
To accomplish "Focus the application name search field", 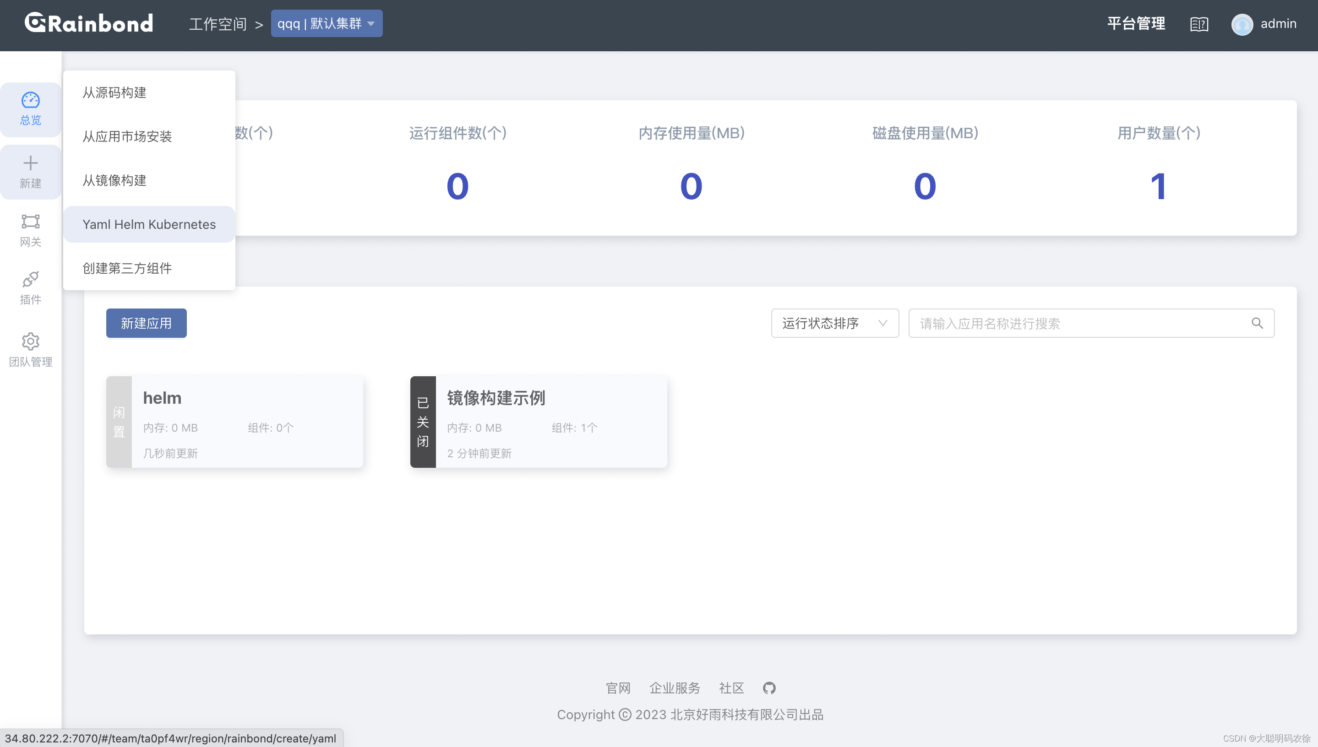I will 1078,323.
